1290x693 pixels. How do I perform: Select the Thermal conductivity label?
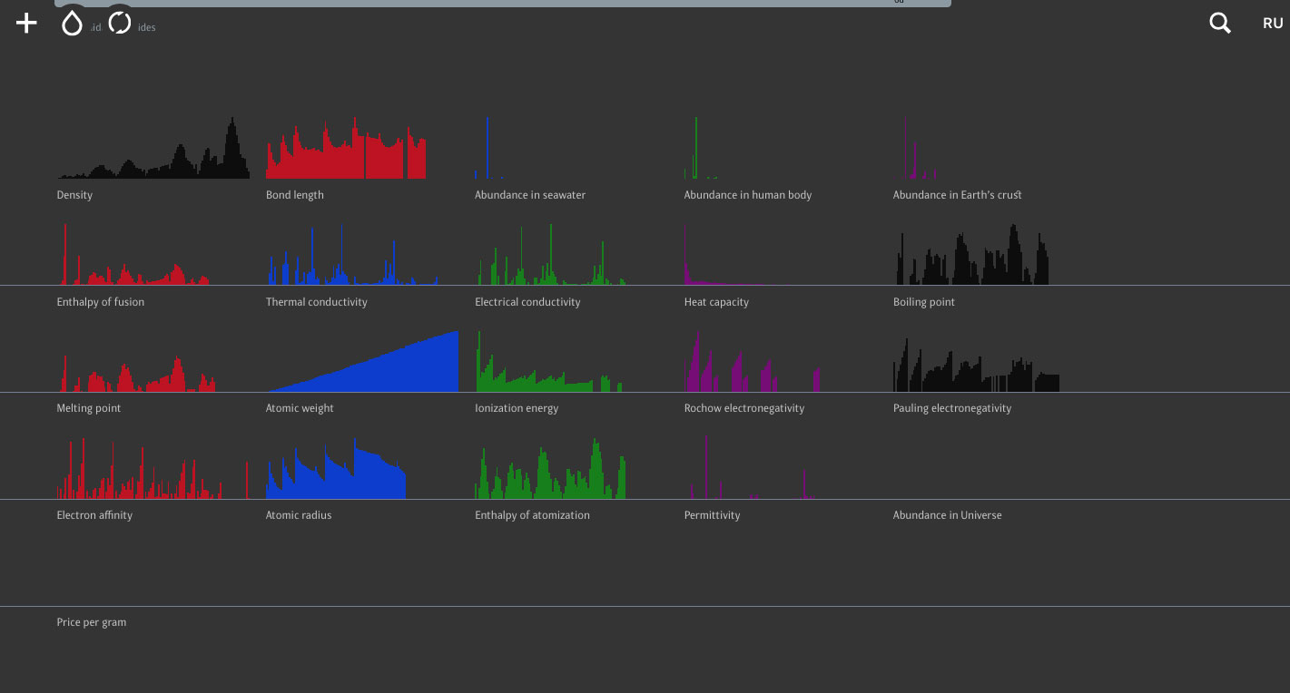pos(316,302)
